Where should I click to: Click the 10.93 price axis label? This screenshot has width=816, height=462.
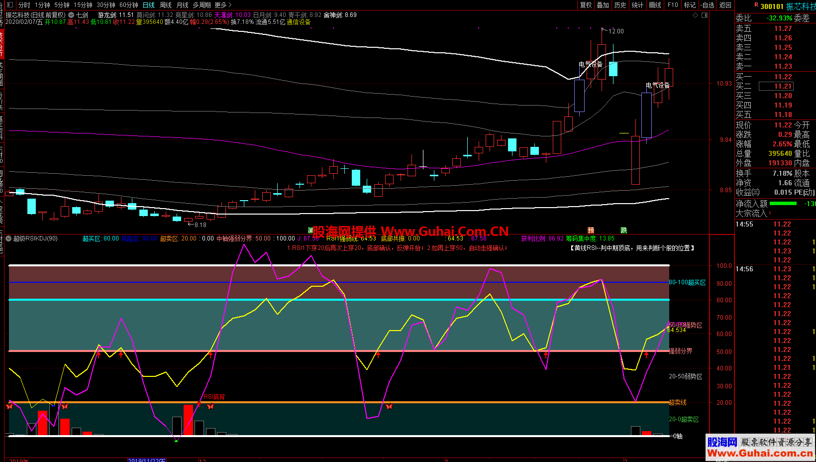tap(724, 83)
